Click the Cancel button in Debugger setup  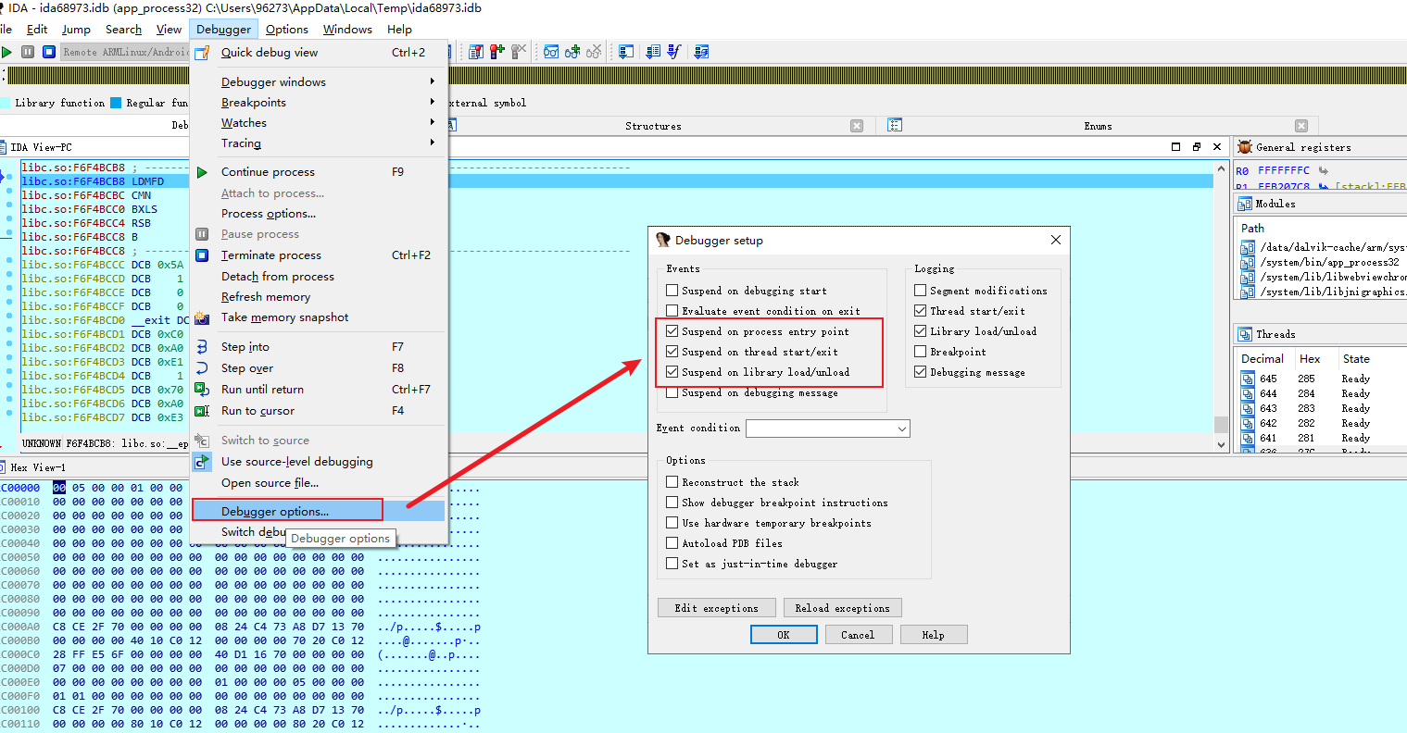tap(858, 635)
